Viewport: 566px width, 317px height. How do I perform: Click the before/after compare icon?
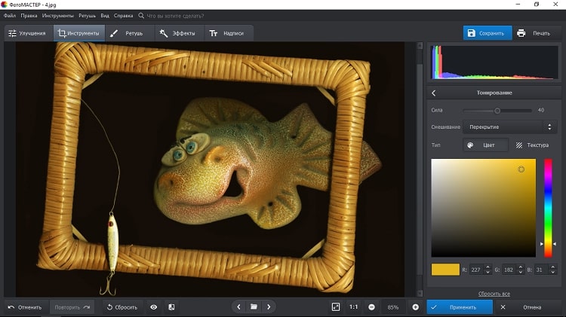point(171,307)
